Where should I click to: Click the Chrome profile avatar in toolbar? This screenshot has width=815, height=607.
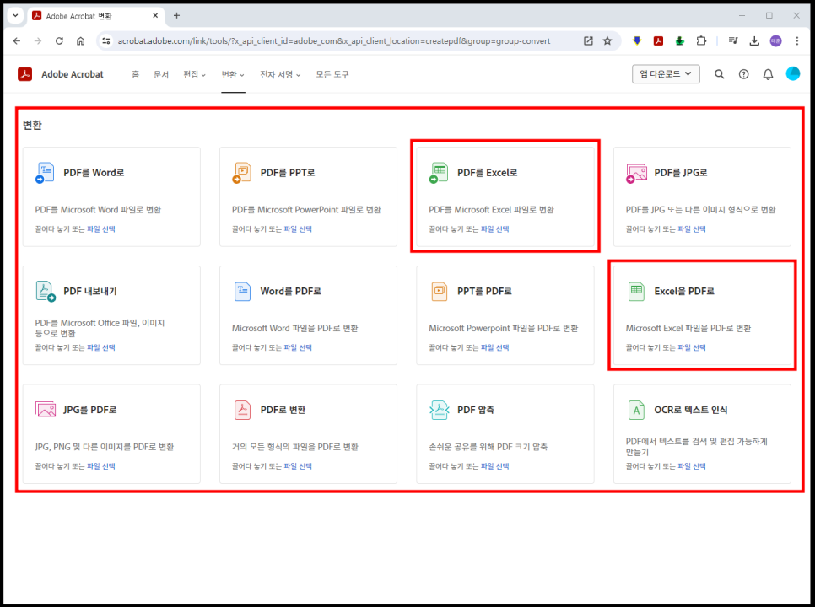(775, 40)
